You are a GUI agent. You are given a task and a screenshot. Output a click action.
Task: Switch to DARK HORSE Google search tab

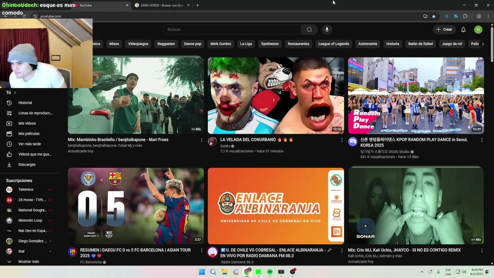click(161, 5)
